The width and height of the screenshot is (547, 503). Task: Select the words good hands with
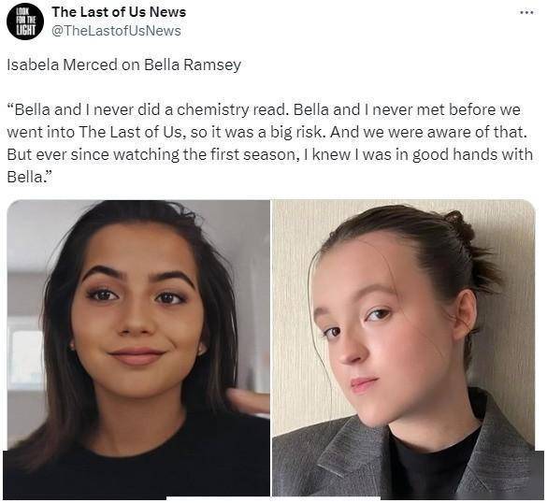[473, 154]
